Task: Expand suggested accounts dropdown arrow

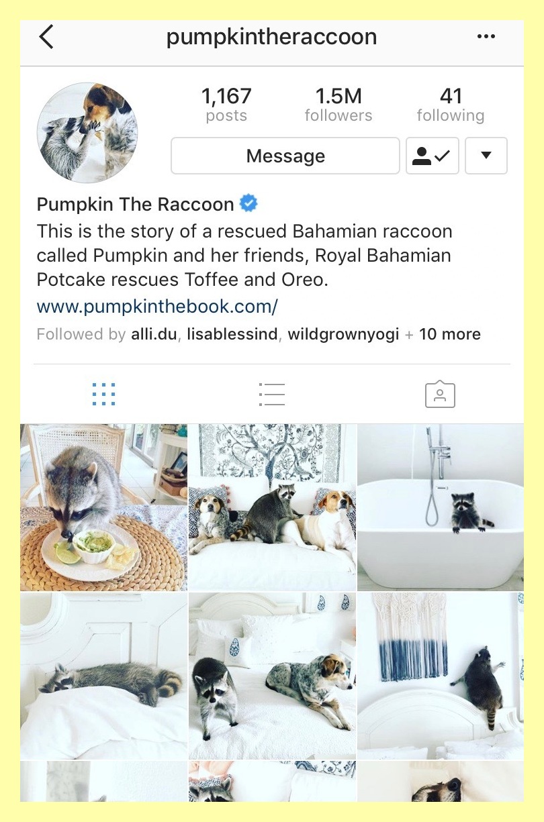Action: pyautogui.click(x=486, y=156)
